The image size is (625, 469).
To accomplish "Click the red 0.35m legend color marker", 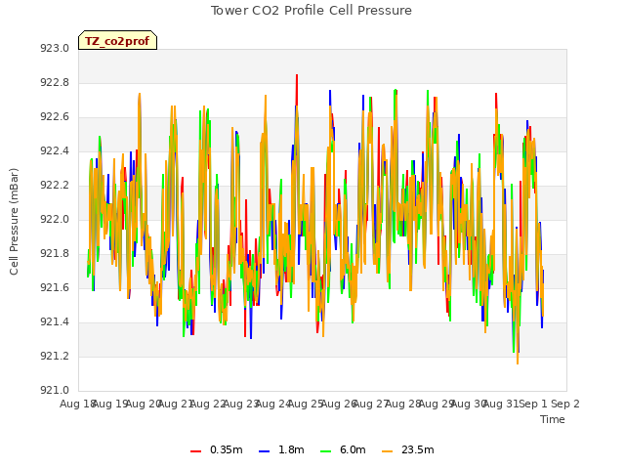I will pyautogui.click(x=195, y=451).
